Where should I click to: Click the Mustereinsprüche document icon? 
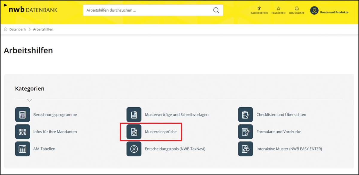click(134, 132)
